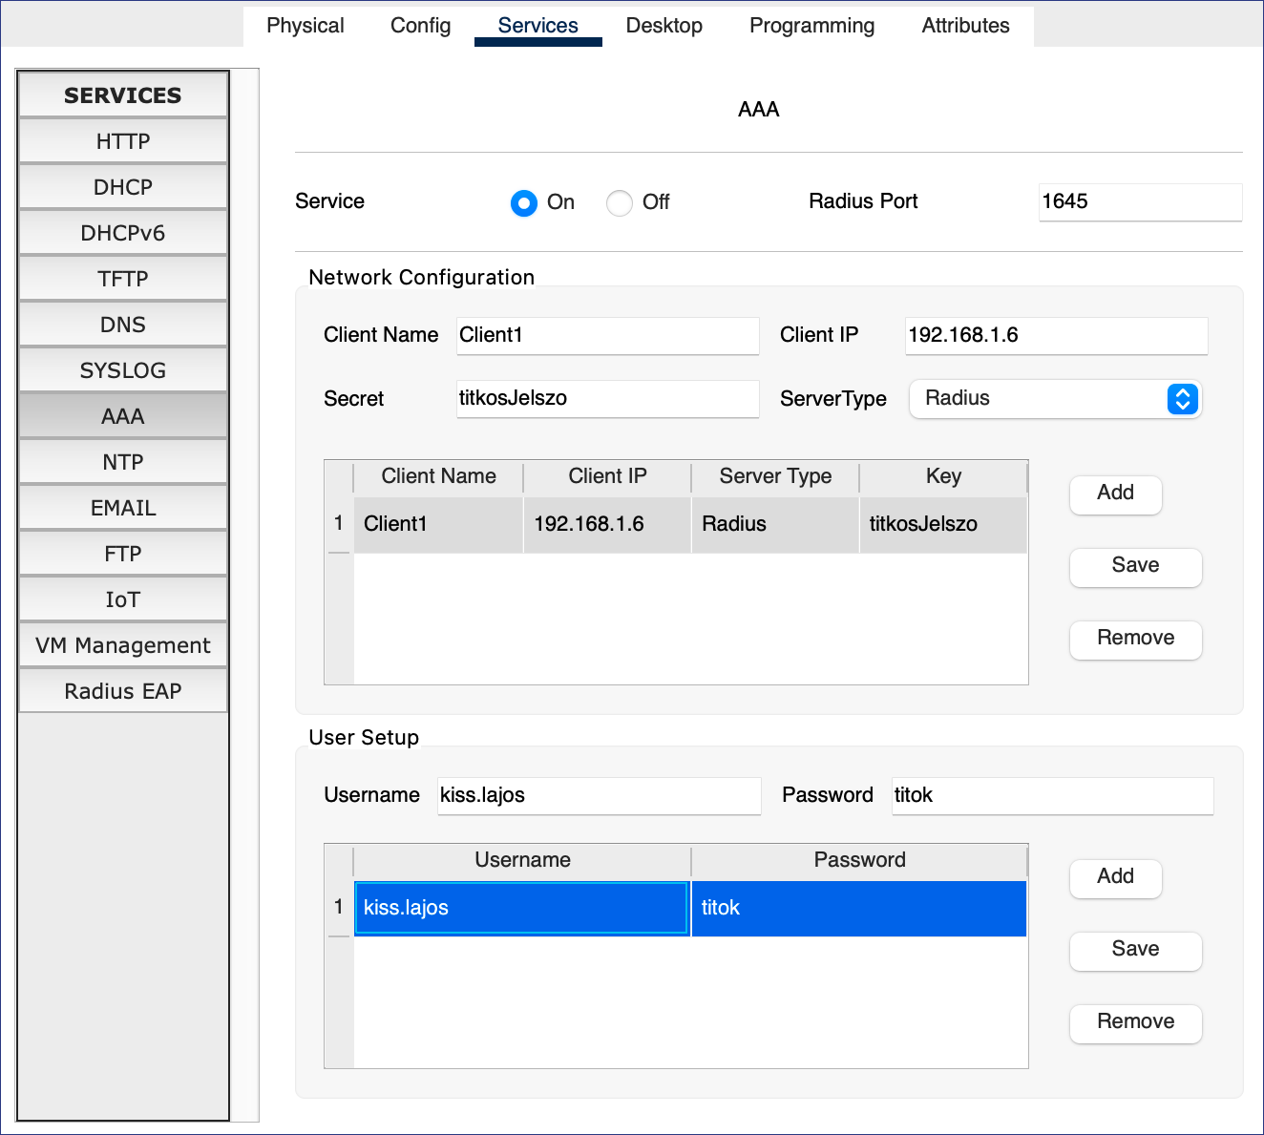The image size is (1264, 1135).
Task: Open the HTTP service
Action: pos(123,141)
